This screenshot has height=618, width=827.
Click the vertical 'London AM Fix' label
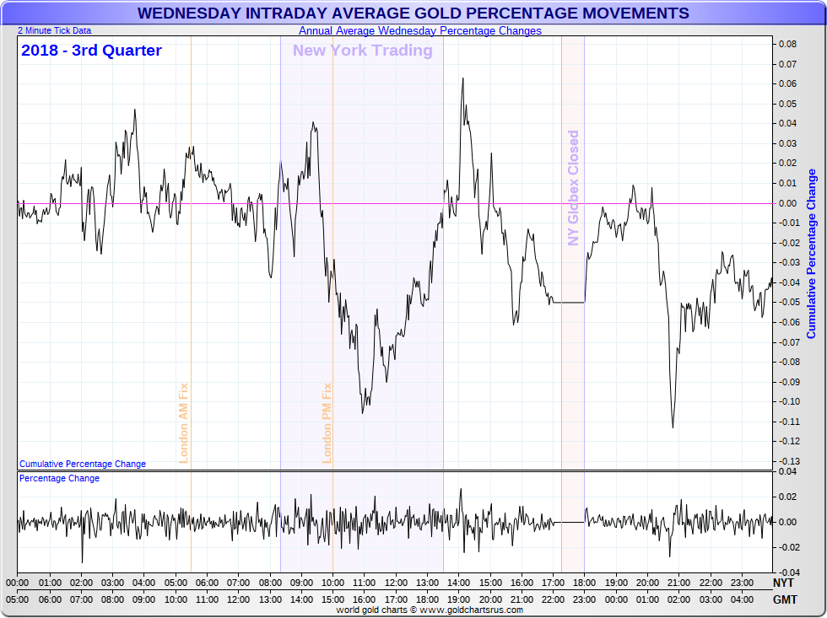tap(184, 423)
